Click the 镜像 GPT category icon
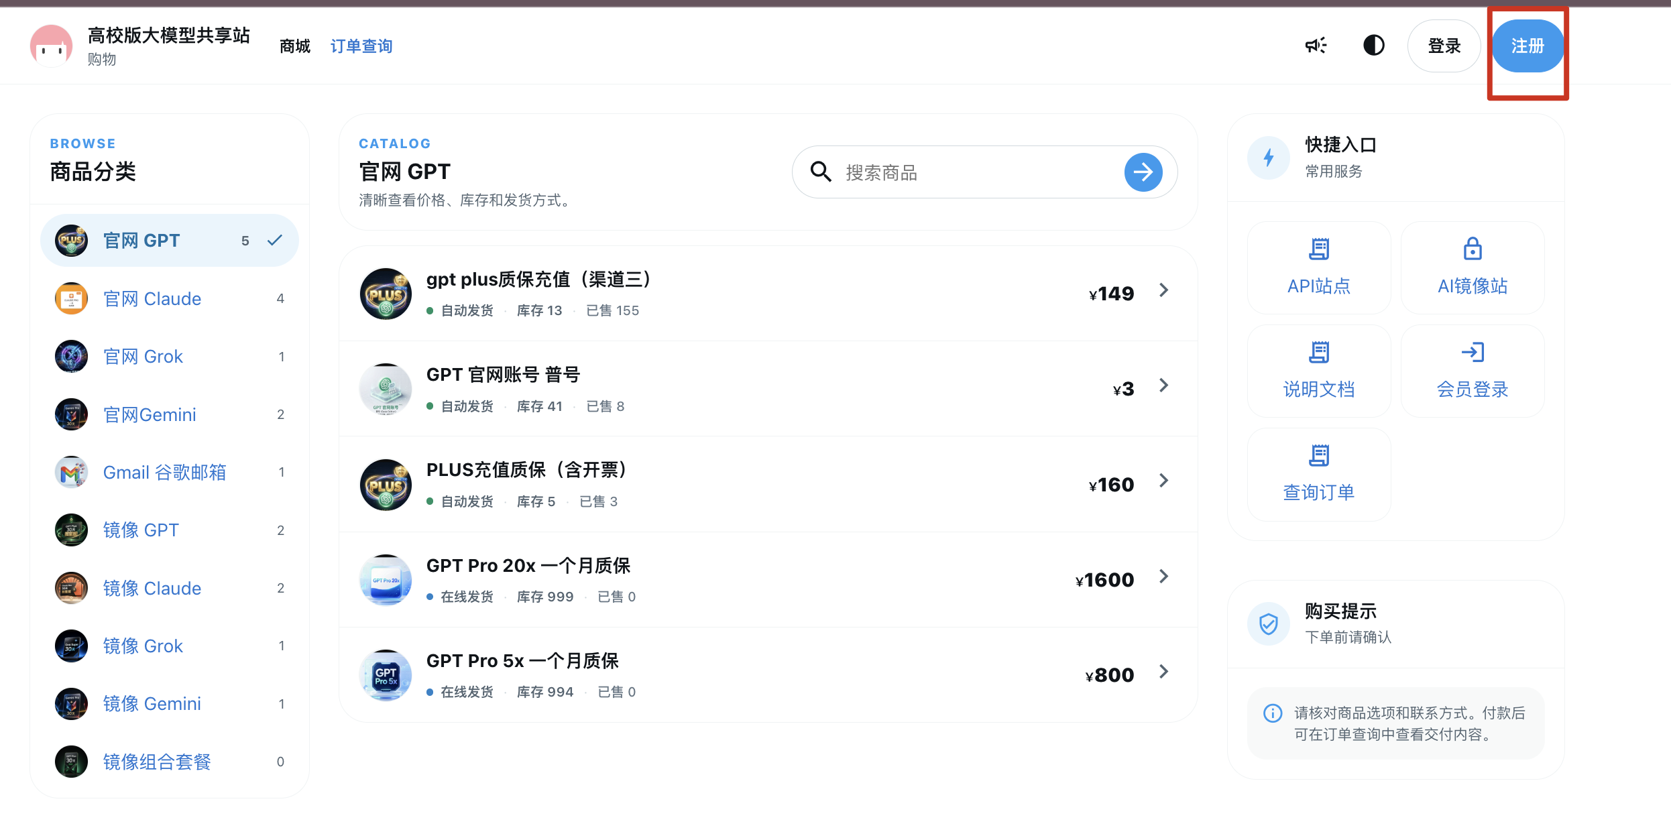 71,530
